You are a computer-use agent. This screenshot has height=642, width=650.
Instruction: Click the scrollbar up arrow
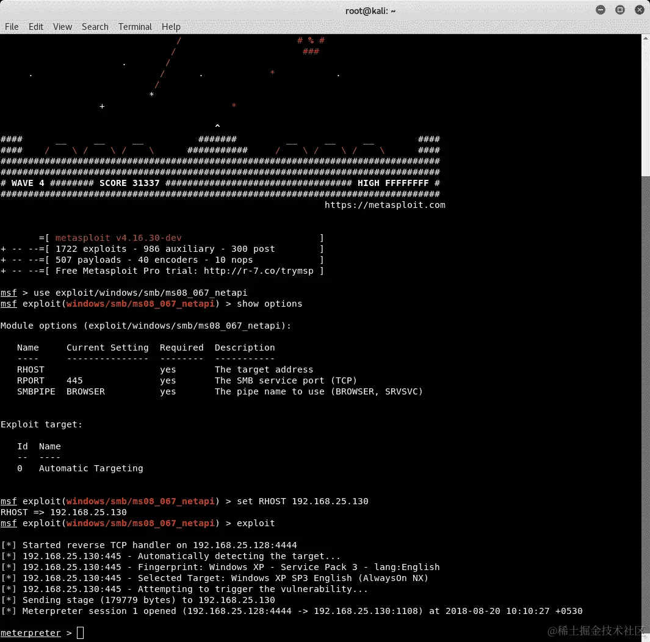coord(646,38)
